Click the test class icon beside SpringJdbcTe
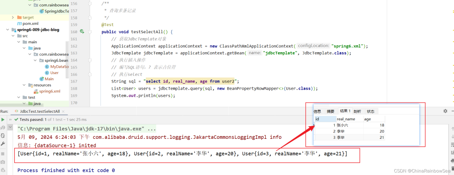Screen dimensions: 454x175 42,11
